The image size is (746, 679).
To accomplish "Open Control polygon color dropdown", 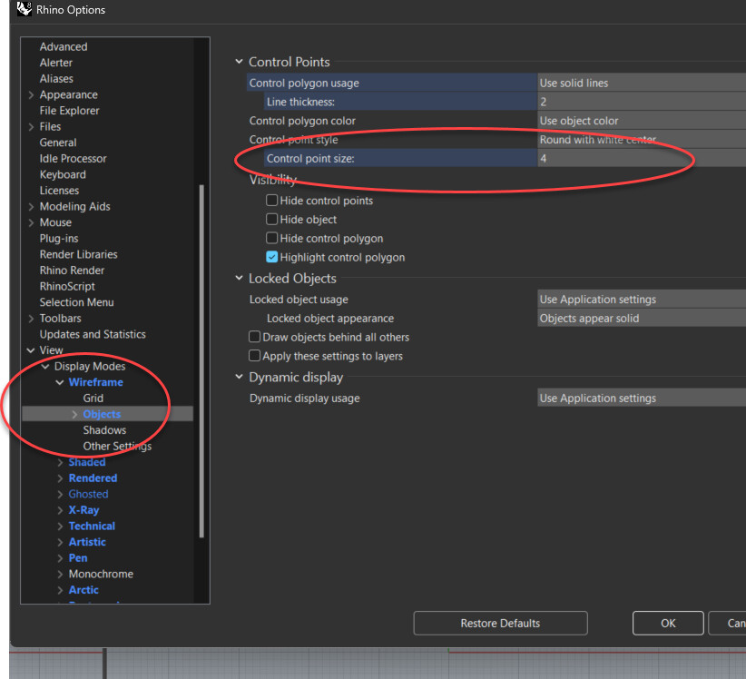I will (642, 121).
